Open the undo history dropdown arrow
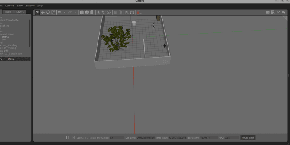The height and width of the screenshot is (145, 290). click(65, 12)
